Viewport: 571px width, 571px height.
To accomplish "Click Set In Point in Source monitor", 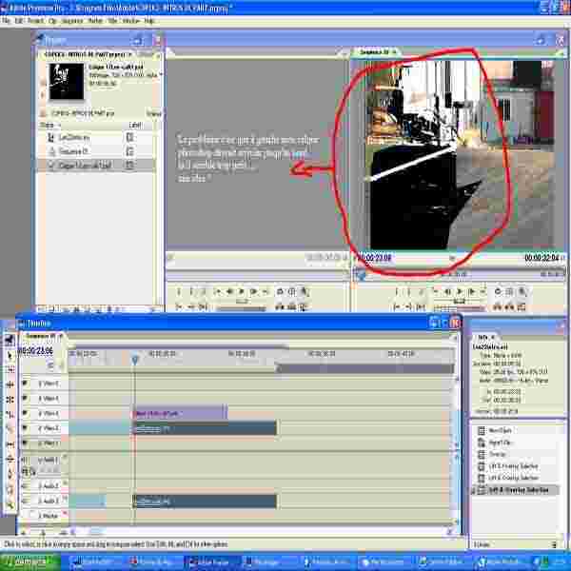I will tap(179, 291).
